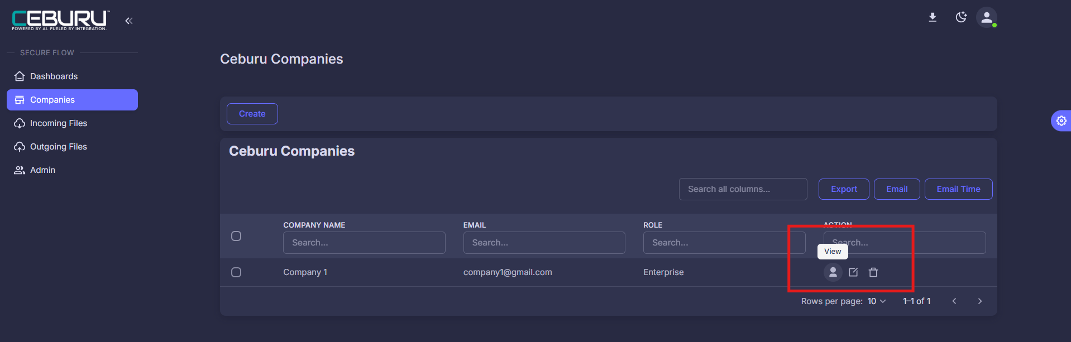1071x342 pixels.
Task: Go to previous table page arrow
Action: click(954, 301)
